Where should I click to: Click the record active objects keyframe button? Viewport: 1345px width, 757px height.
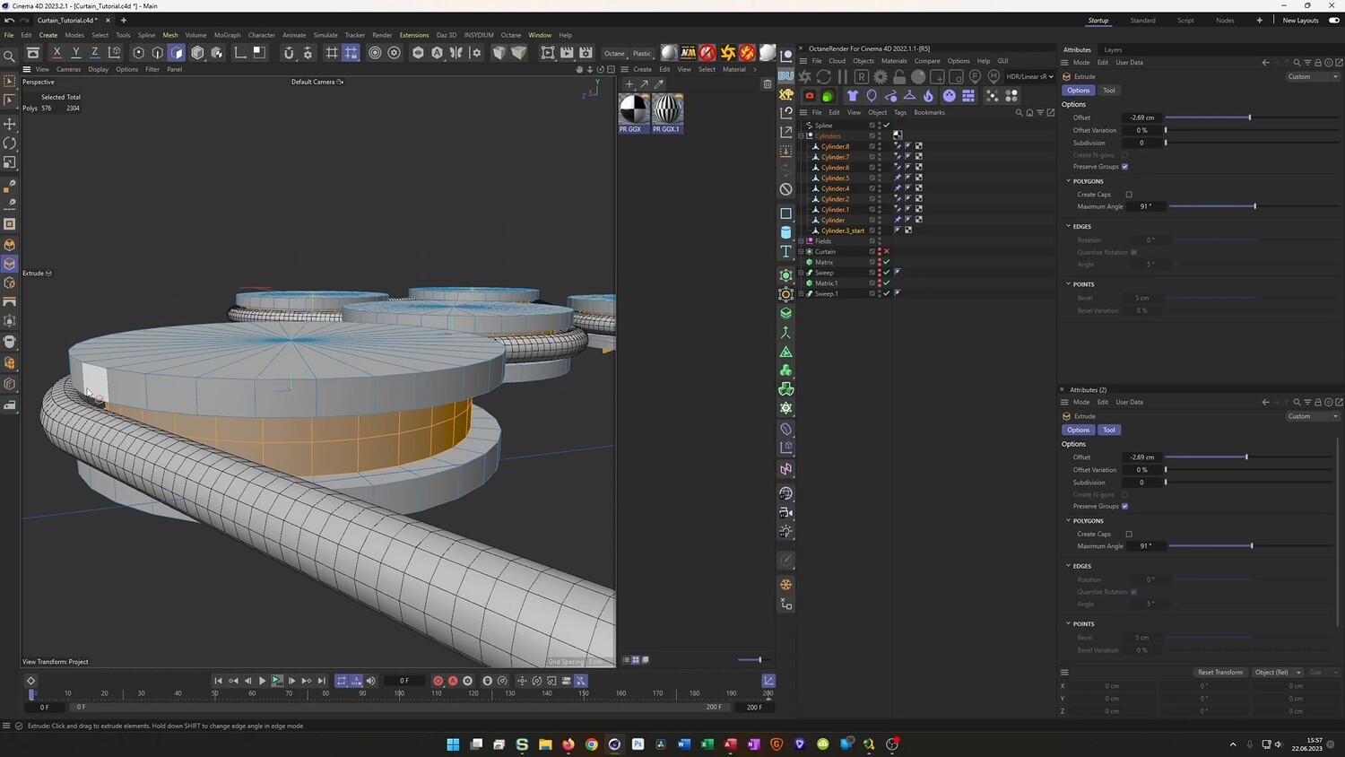[x=438, y=681]
